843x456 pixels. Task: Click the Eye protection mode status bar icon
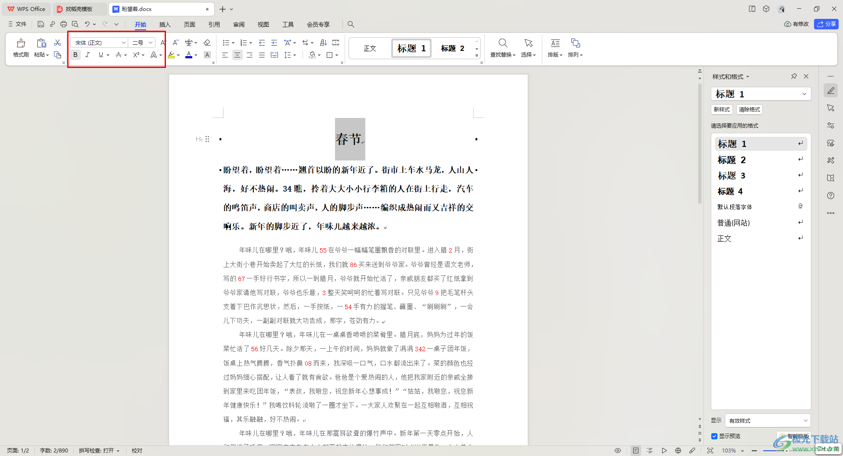pyautogui.click(x=618, y=450)
